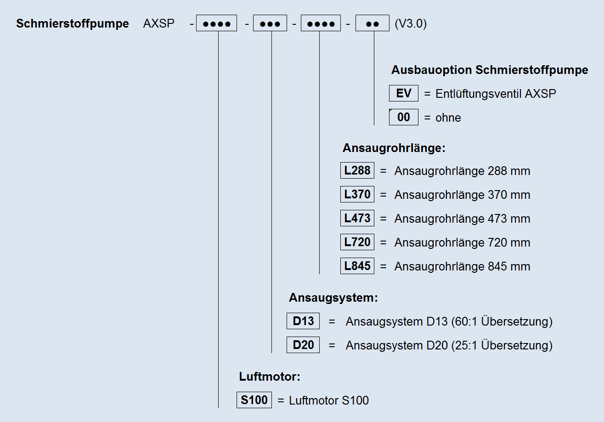The height and width of the screenshot is (422, 604).
Task: Select the L370 code box
Action: click(x=357, y=194)
